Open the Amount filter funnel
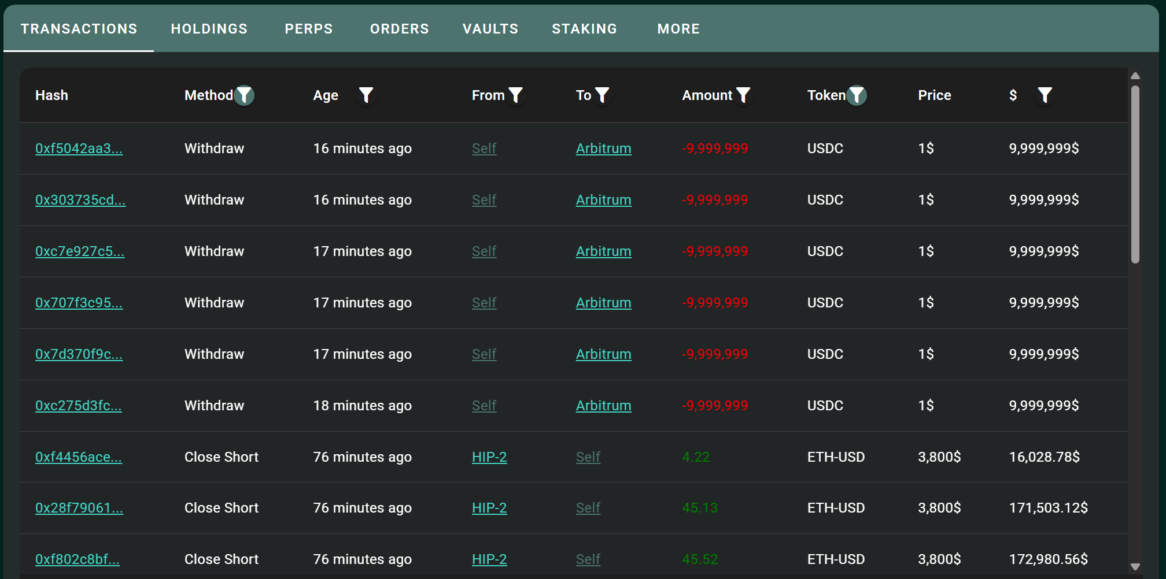This screenshot has width=1166, height=579. coord(744,95)
